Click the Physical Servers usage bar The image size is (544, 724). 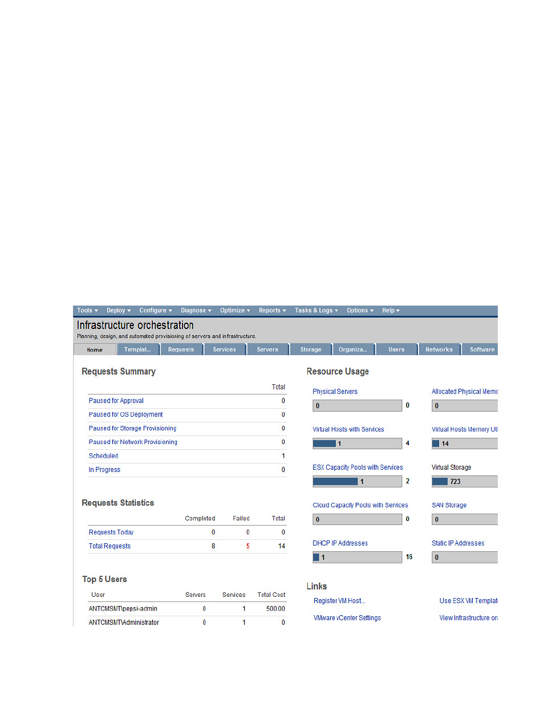(358, 406)
